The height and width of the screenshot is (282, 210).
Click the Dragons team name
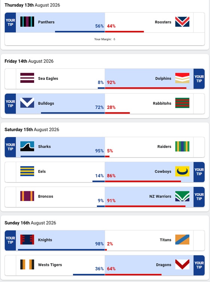click(164, 265)
